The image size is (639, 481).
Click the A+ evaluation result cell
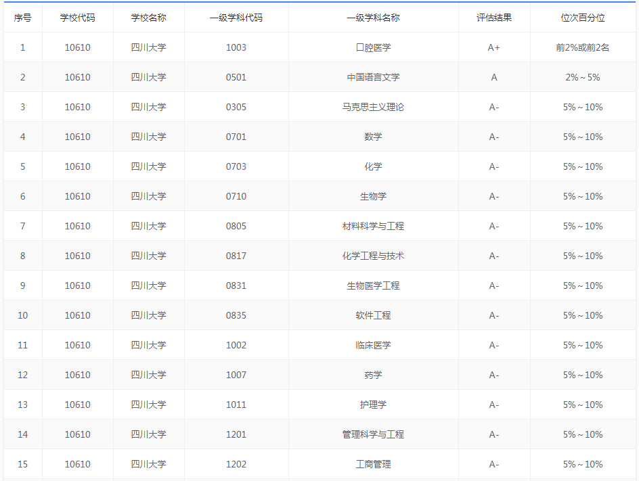point(493,47)
